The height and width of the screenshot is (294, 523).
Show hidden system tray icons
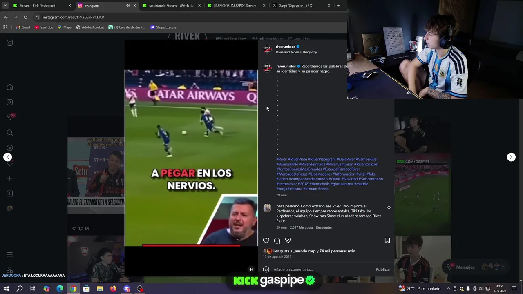tap(448, 289)
